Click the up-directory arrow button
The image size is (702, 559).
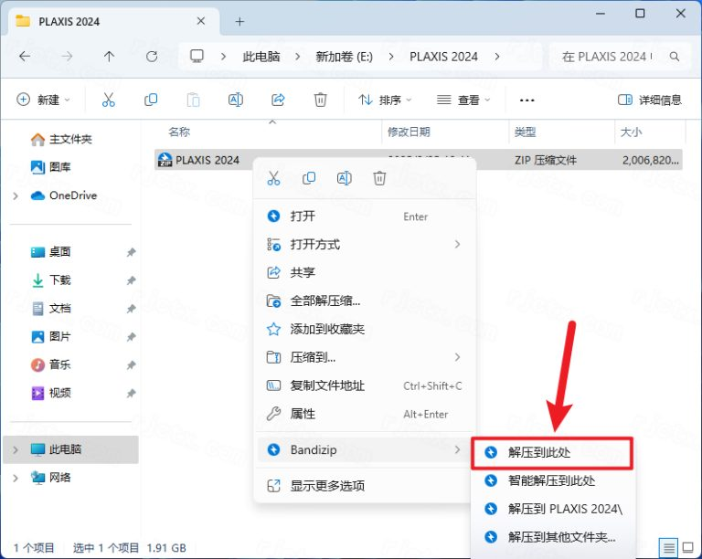click(x=110, y=56)
